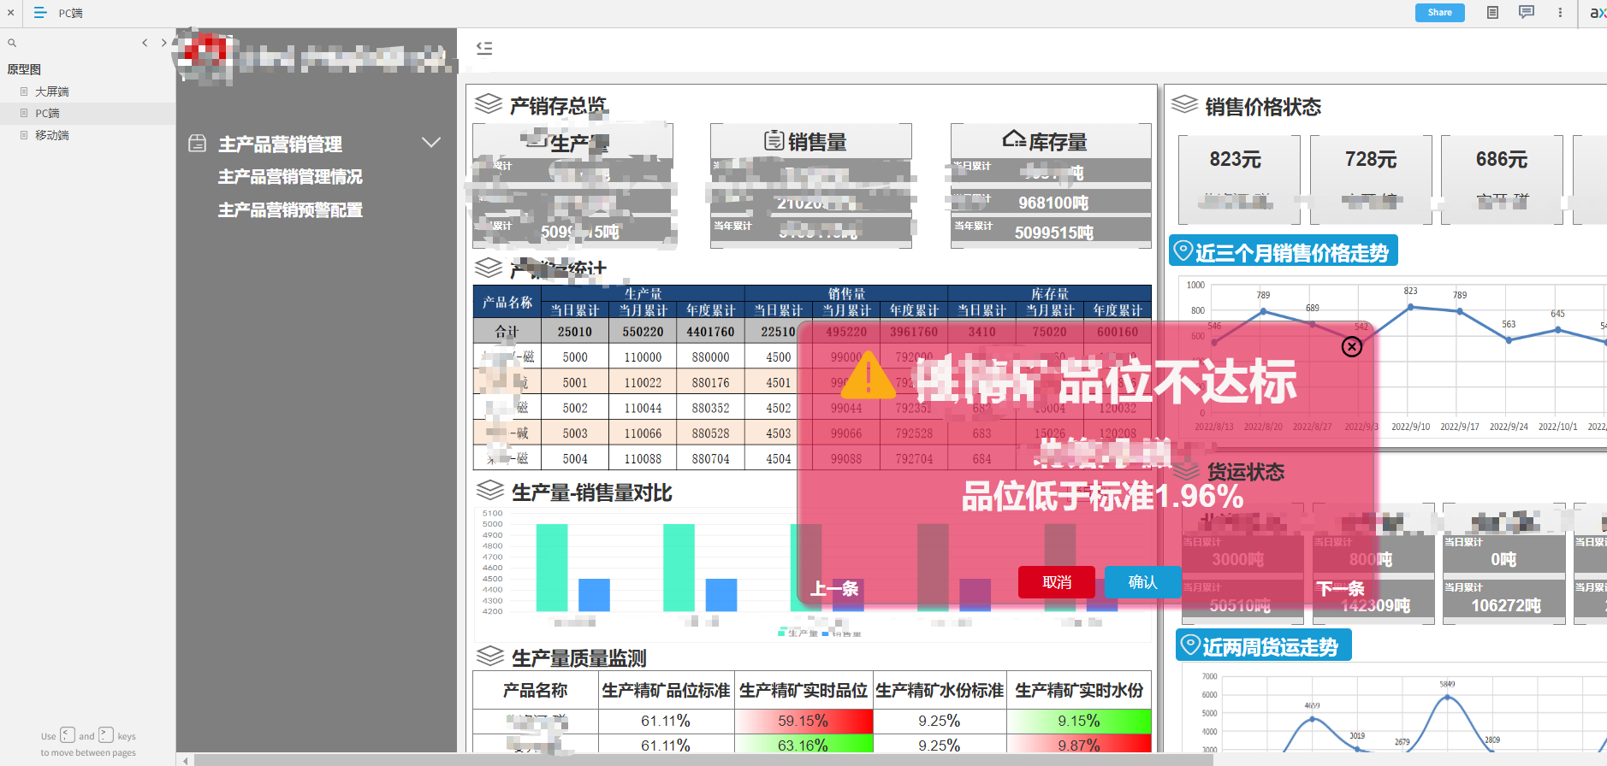Click the blue Share button
The image size is (1607, 766).
1440,13
